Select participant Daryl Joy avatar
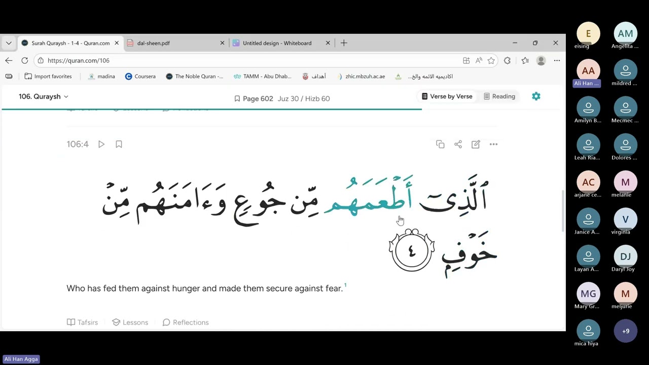The width and height of the screenshot is (649, 365). 625,257
